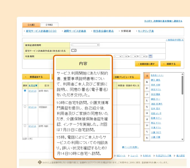Open the 被保証適用期間 dropdown

click(x=85, y=45)
